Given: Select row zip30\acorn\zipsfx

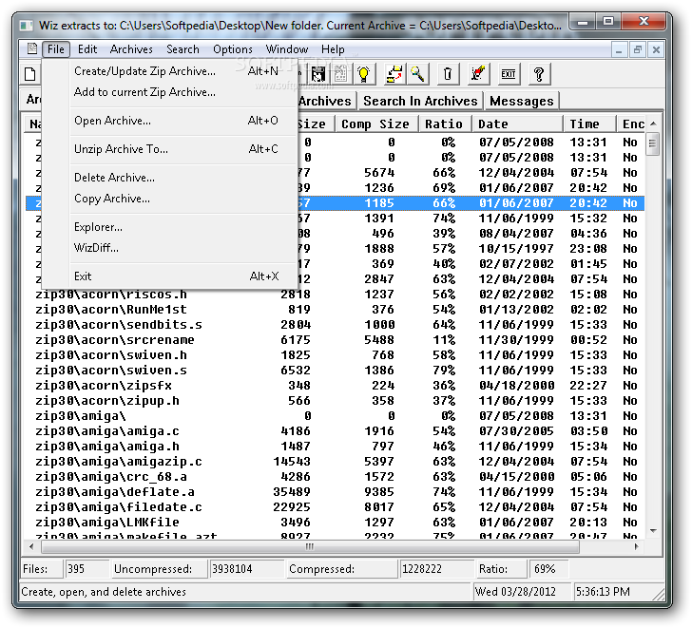Looking at the screenshot, I should (334, 386).
